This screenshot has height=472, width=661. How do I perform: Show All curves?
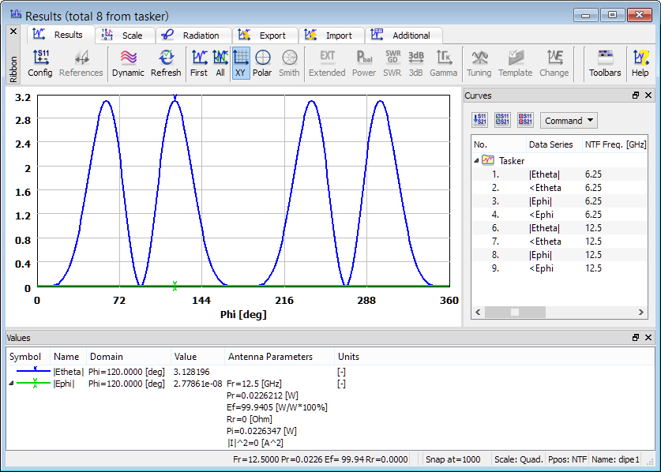(220, 63)
